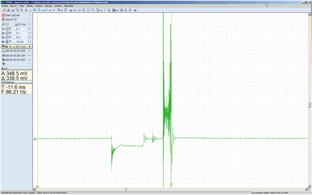Open dropdown next to first waveform trigger icon

[x=43, y=10]
